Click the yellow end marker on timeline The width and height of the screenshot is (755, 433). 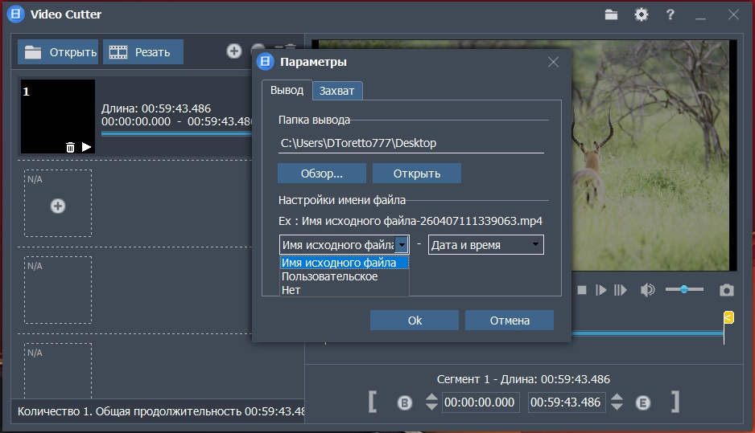point(728,317)
